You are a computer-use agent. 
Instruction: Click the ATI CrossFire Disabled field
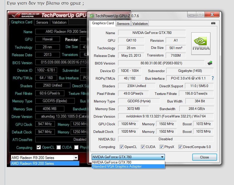tap(61, 139)
